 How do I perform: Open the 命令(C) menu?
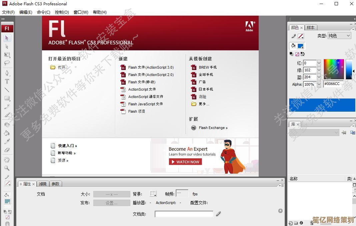(x=44, y=12)
